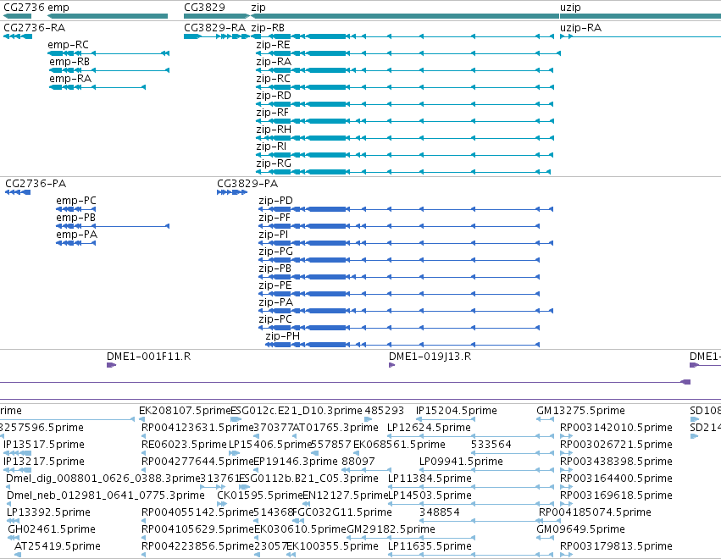Select EST GM13275.5prime
The height and width of the screenshot is (559, 721).
coord(580,411)
